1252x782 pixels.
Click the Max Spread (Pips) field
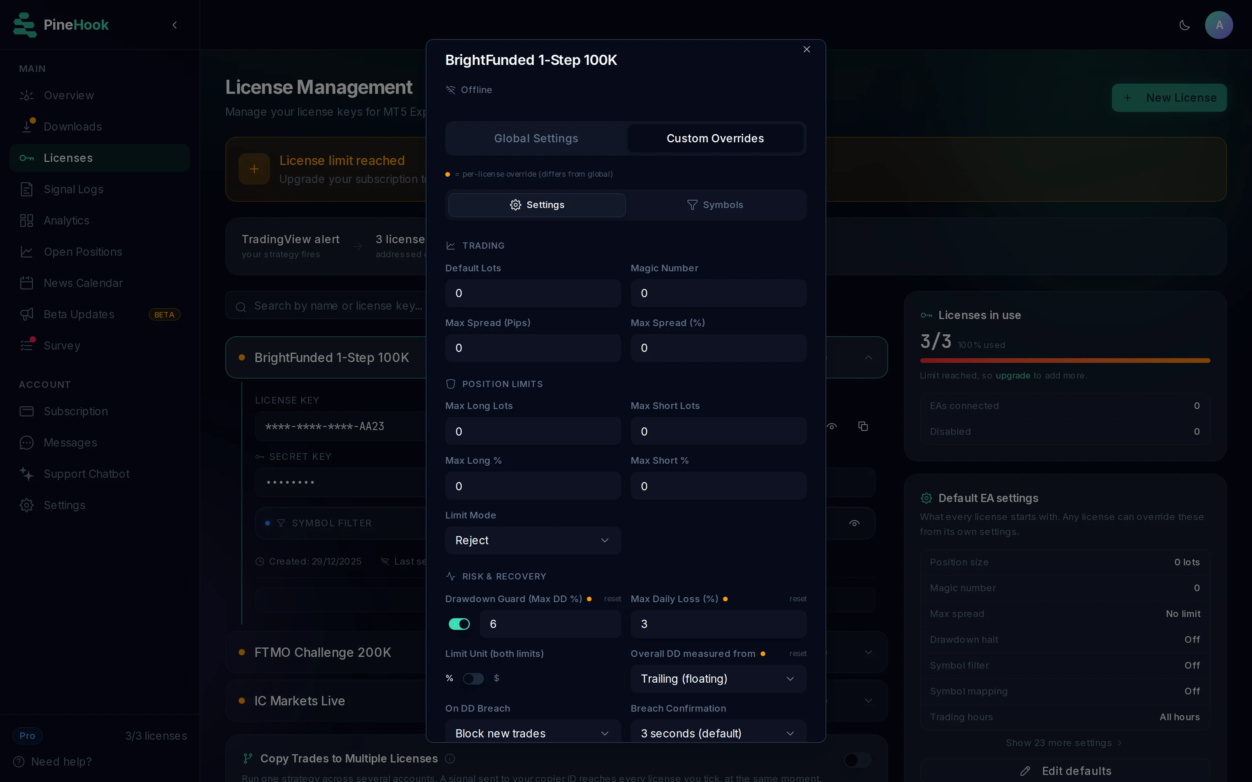tap(533, 348)
